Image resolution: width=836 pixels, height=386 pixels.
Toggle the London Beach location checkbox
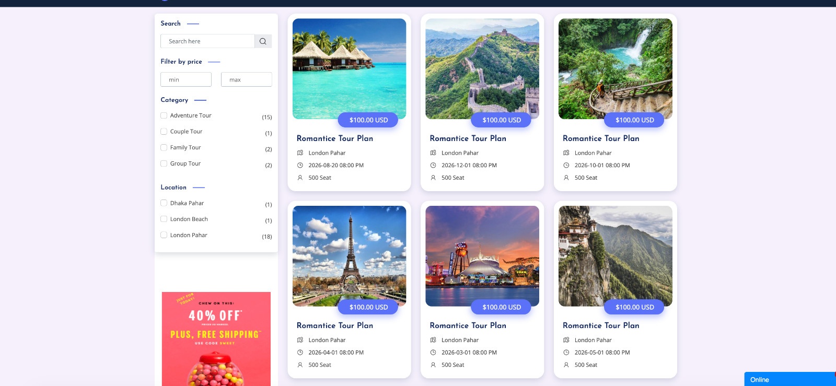point(164,219)
